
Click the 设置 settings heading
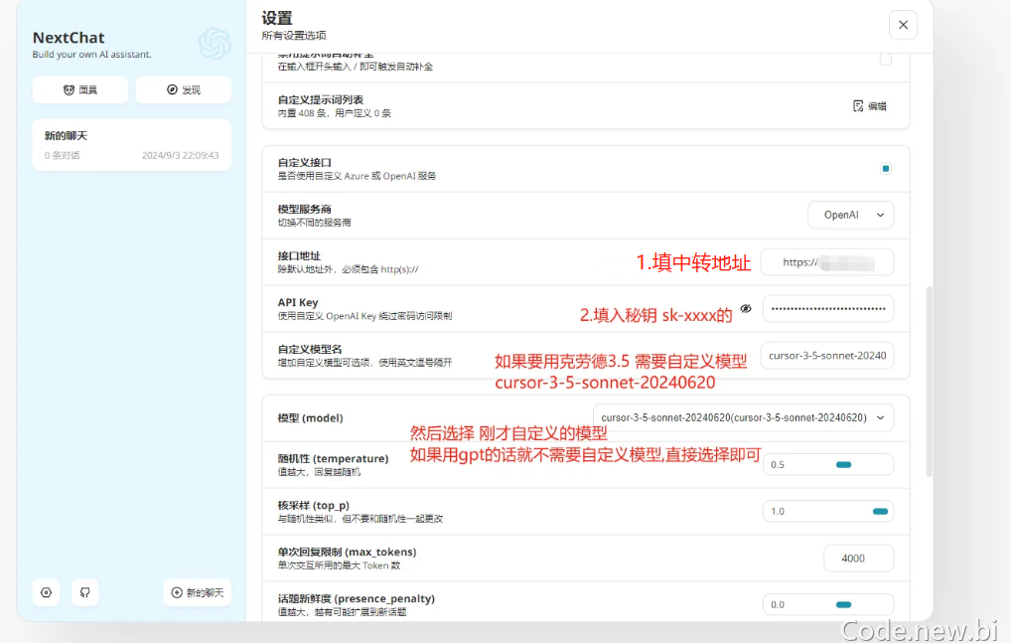(277, 18)
